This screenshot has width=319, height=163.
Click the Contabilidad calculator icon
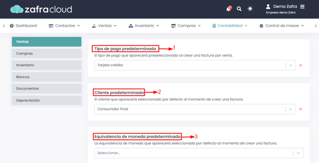pyautogui.click(x=214, y=26)
